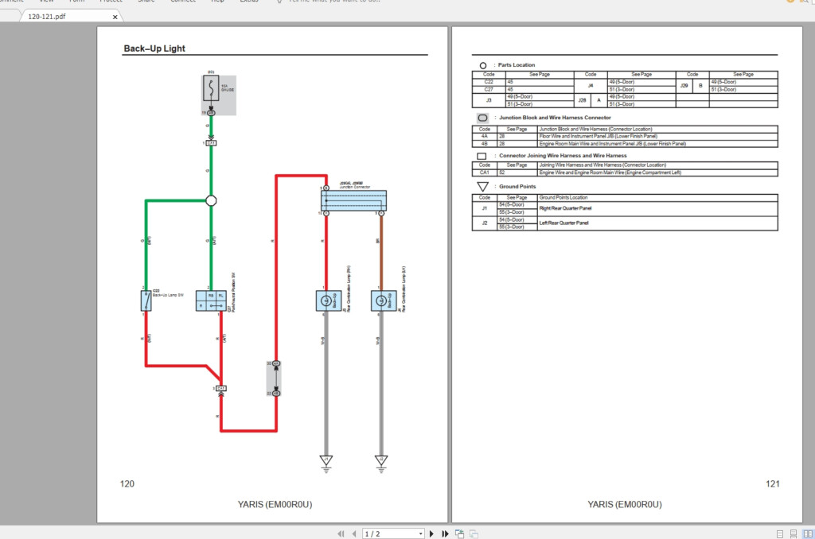The image size is (815, 539).
Task: Close the 120-121.pdf tab
Action: pyautogui.click(x=115, y=17)
